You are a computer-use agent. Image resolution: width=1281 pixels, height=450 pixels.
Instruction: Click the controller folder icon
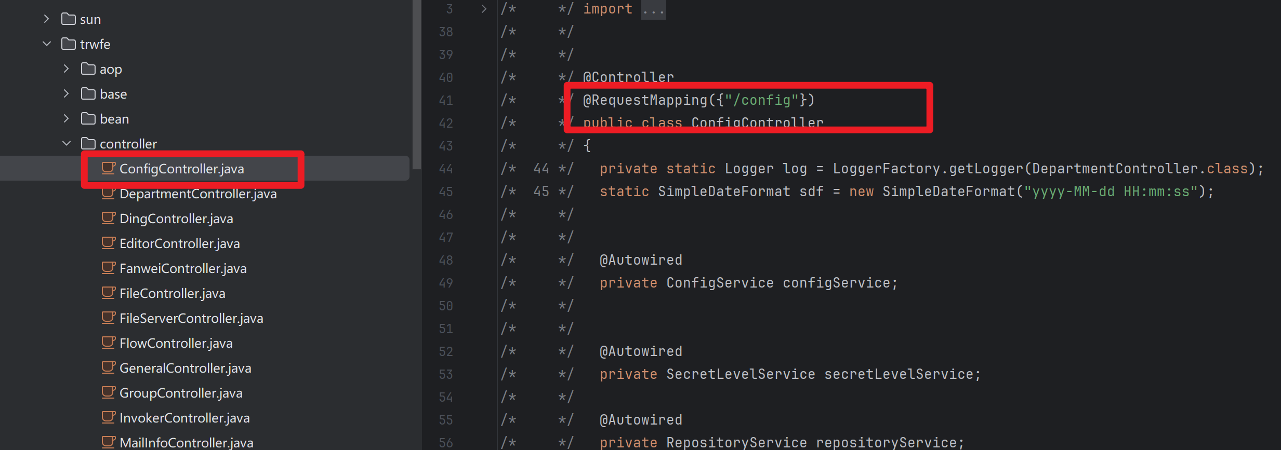88,144
